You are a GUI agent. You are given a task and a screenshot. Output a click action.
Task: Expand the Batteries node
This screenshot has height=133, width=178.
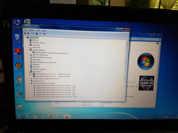pyautogui.click(x=28, y=40)
